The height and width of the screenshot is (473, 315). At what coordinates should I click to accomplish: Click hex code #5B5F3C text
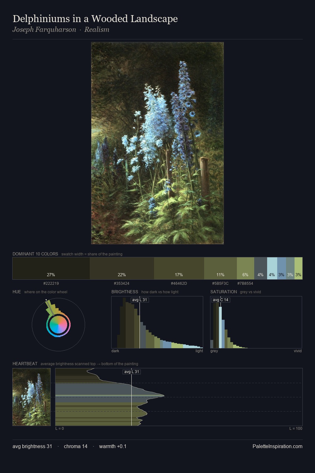[x=220, y=283]
